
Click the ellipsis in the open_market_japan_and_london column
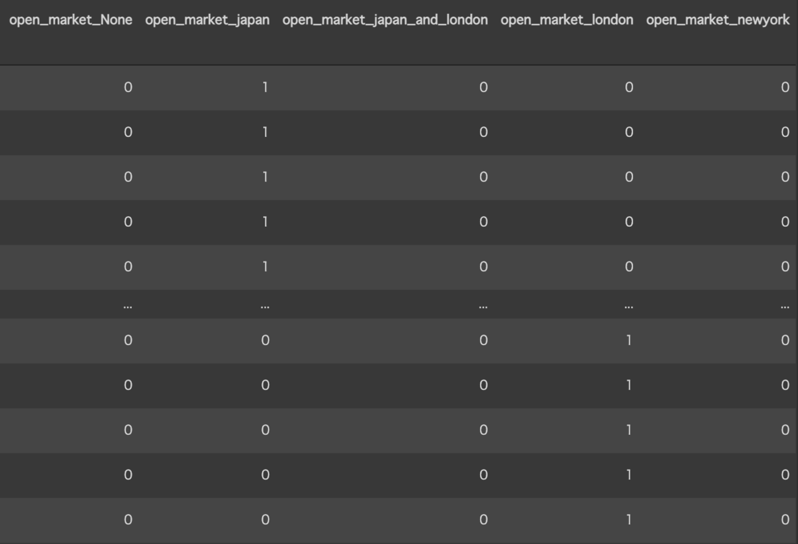coord(483,307)
